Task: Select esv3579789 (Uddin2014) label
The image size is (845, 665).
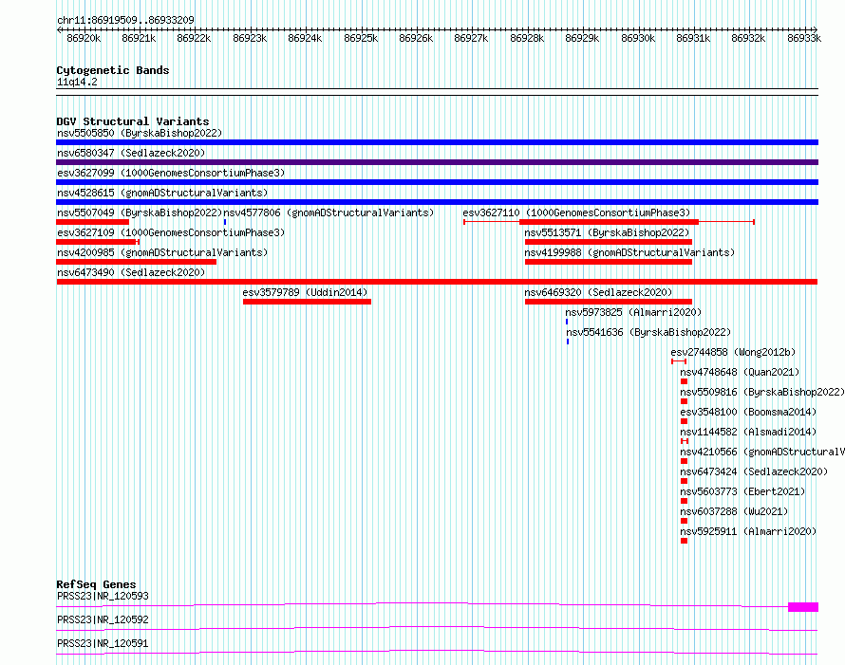Action: point(305,292)
